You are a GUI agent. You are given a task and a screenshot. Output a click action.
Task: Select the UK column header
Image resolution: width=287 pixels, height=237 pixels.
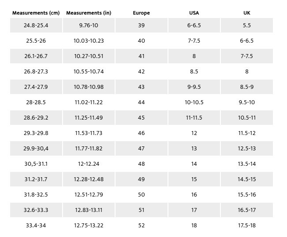click(247, 13)
